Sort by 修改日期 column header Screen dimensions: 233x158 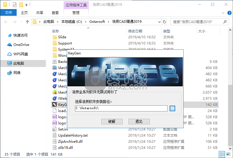click(x=135, y=31)
